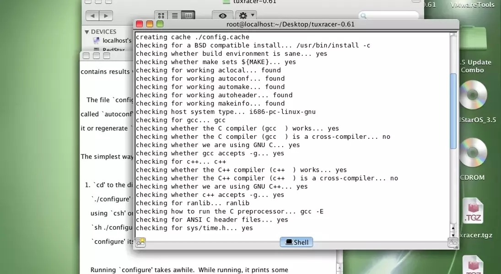Click the tuxracer-0.61 folder icon in file browser title
Screen dimensions: 501x274
[x=226, y=1]
